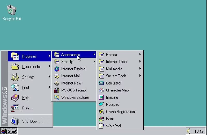This screenshot has height=135, width=207.
Task: Click the Find text label
Action: pyautogui.click(x=25, y=87)
